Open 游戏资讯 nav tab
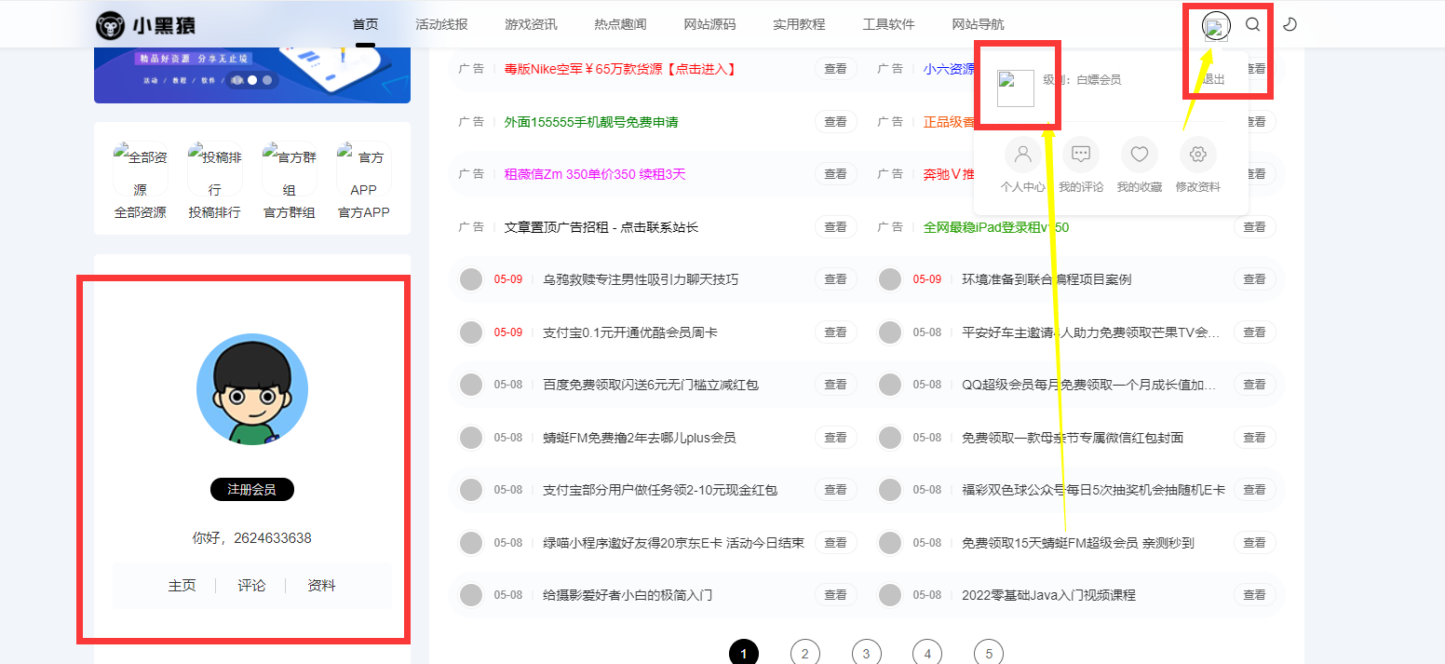The width and height of the screenshot is (1445, 664). [532, 24]
